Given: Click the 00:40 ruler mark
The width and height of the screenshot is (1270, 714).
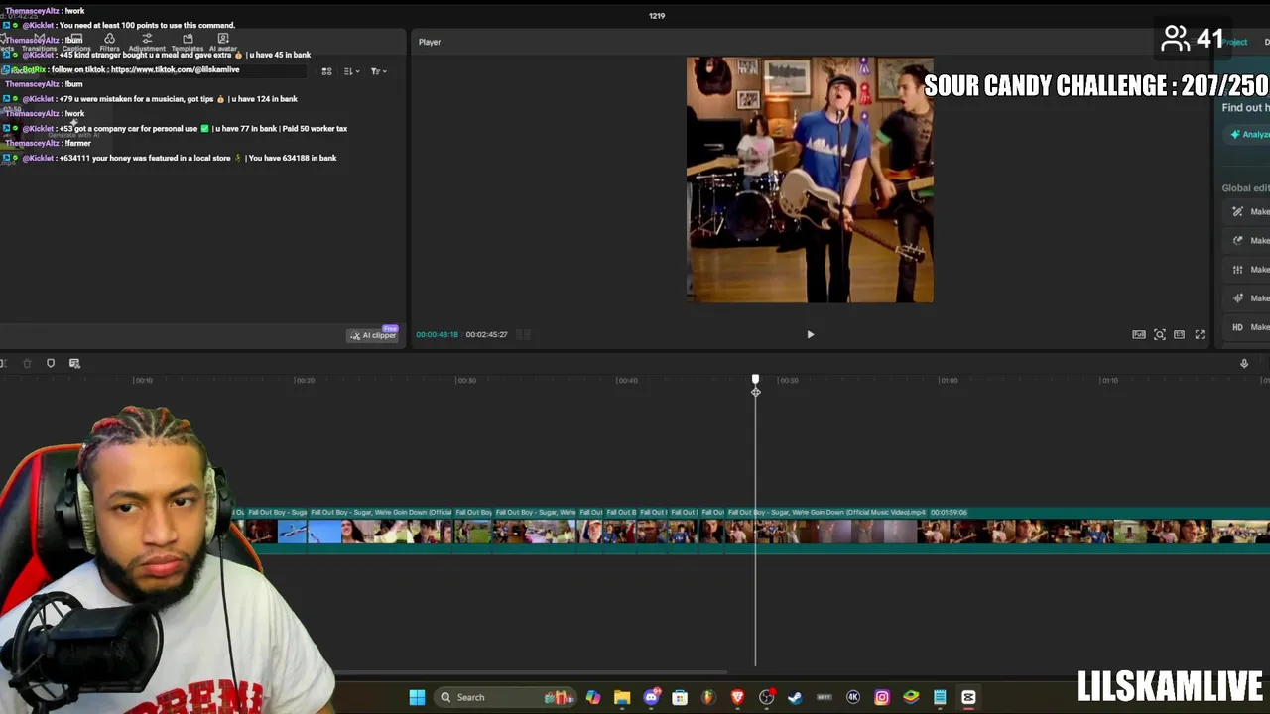Looking at the screenshot, I should click(x=627, y=381).
